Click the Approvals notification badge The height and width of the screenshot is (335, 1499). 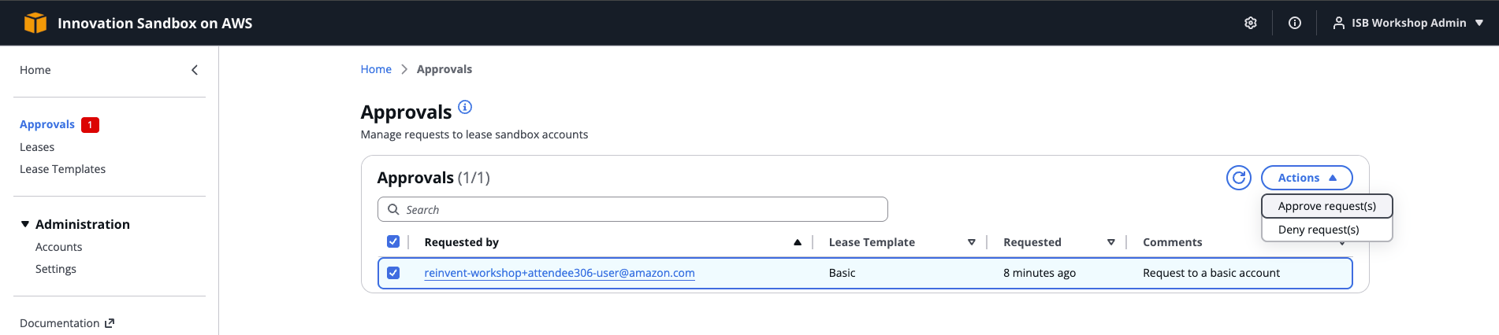[90, 125]
